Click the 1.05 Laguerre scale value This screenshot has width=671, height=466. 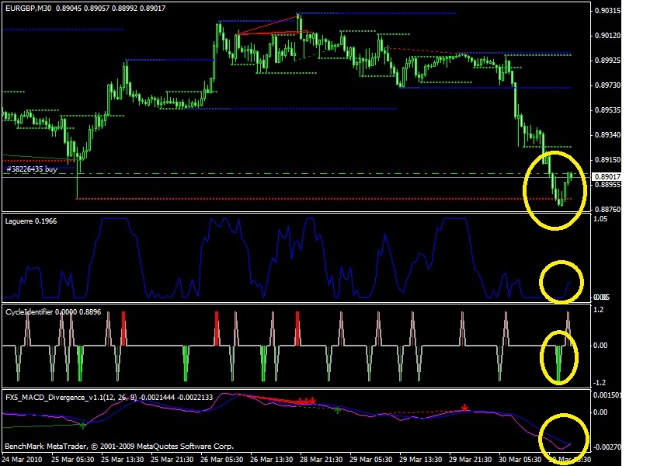pyautogui.click(x=601, y=219)
